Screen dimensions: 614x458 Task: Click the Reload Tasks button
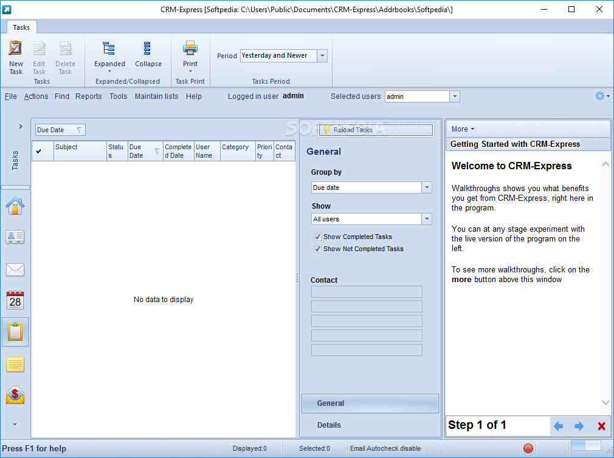point(376,130)
